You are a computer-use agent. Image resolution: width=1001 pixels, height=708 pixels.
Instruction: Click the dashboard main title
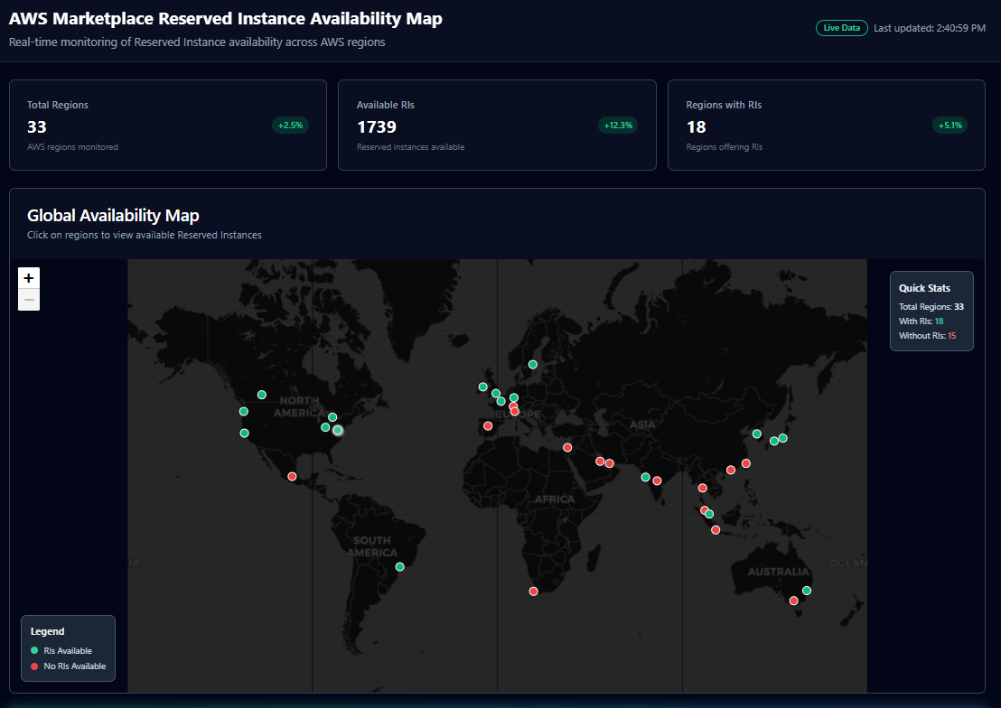(225, 19)
